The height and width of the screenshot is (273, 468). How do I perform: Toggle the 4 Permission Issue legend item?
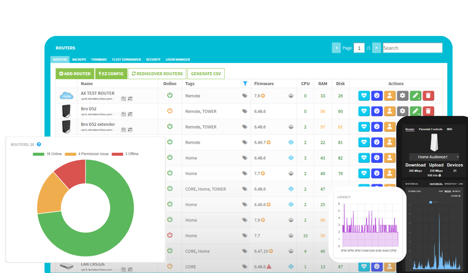[x=87, y=154]
